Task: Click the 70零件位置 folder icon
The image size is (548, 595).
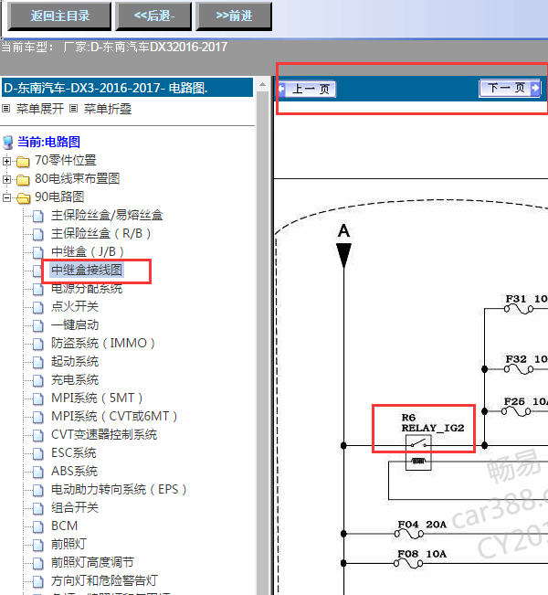Action: click(x=23, y=161)
